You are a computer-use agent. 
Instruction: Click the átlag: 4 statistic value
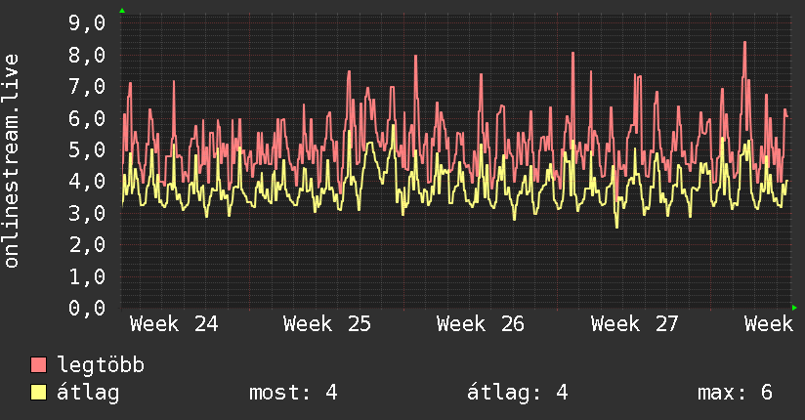click(518, 393)
